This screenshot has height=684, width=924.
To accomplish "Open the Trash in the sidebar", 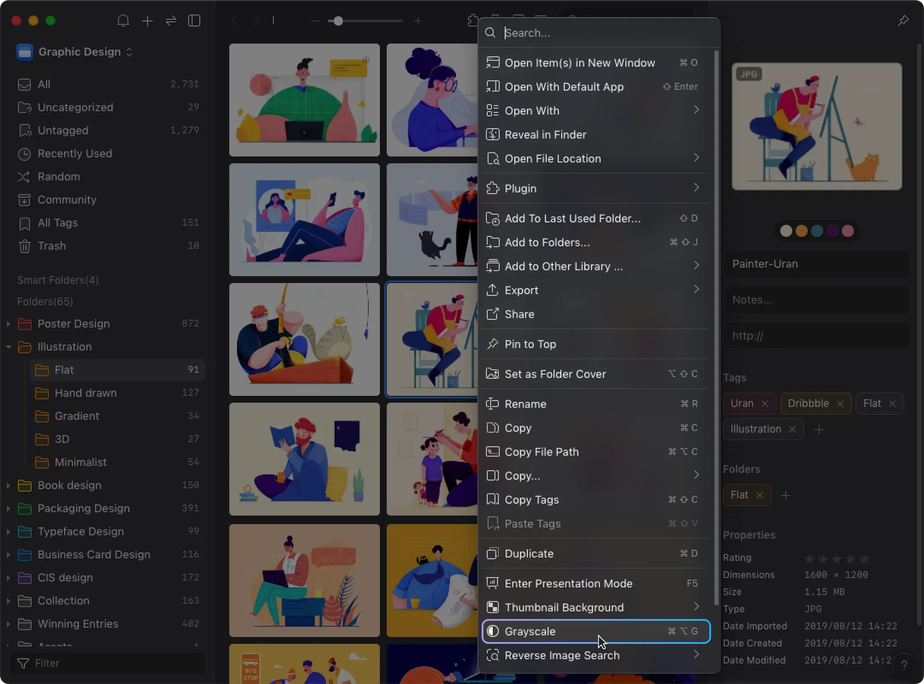I will tap(108, 246).
